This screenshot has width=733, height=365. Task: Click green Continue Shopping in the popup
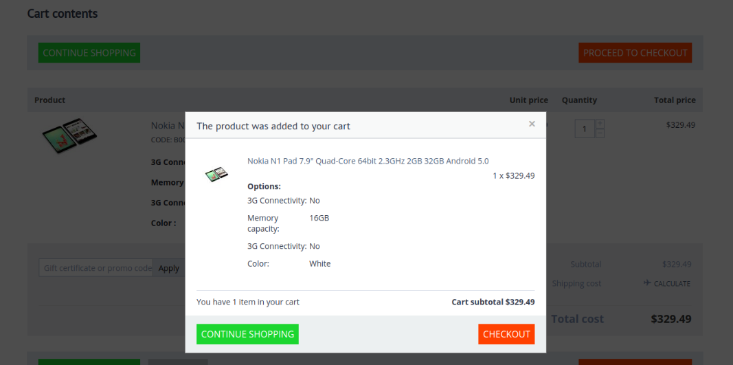[x=247, y=334]
